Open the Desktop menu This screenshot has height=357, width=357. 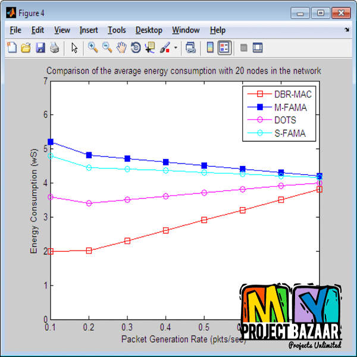(x=149, y=30)
